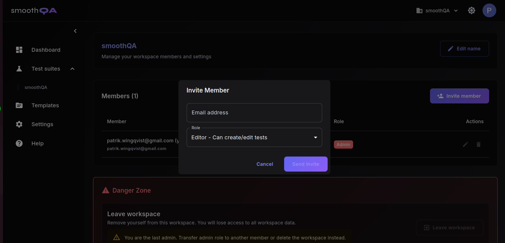Click the Admin role badge
Screen dimensions: 505x243
(344, 144)
